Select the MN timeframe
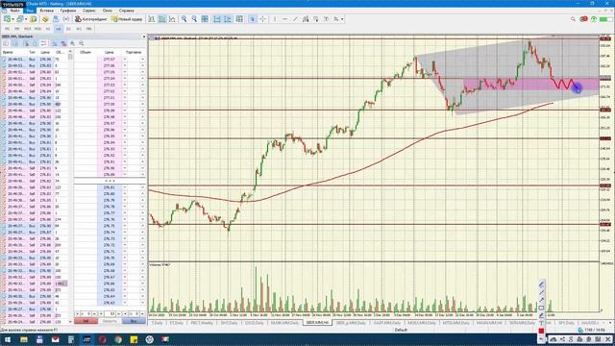This screenshot has width=615, height=346. [x=89, y=29]
